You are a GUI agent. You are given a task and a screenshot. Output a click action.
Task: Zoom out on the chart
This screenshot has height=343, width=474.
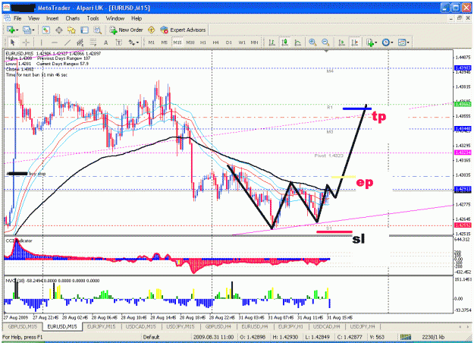point(325,42)
